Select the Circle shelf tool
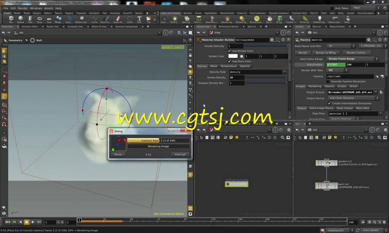Viewport: 389px width, 233px height. point(130,19)
